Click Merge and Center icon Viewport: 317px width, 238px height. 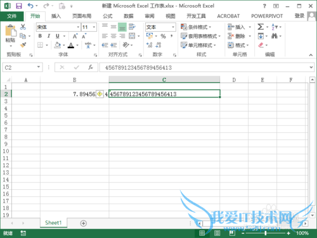click(x=132, y=36)
